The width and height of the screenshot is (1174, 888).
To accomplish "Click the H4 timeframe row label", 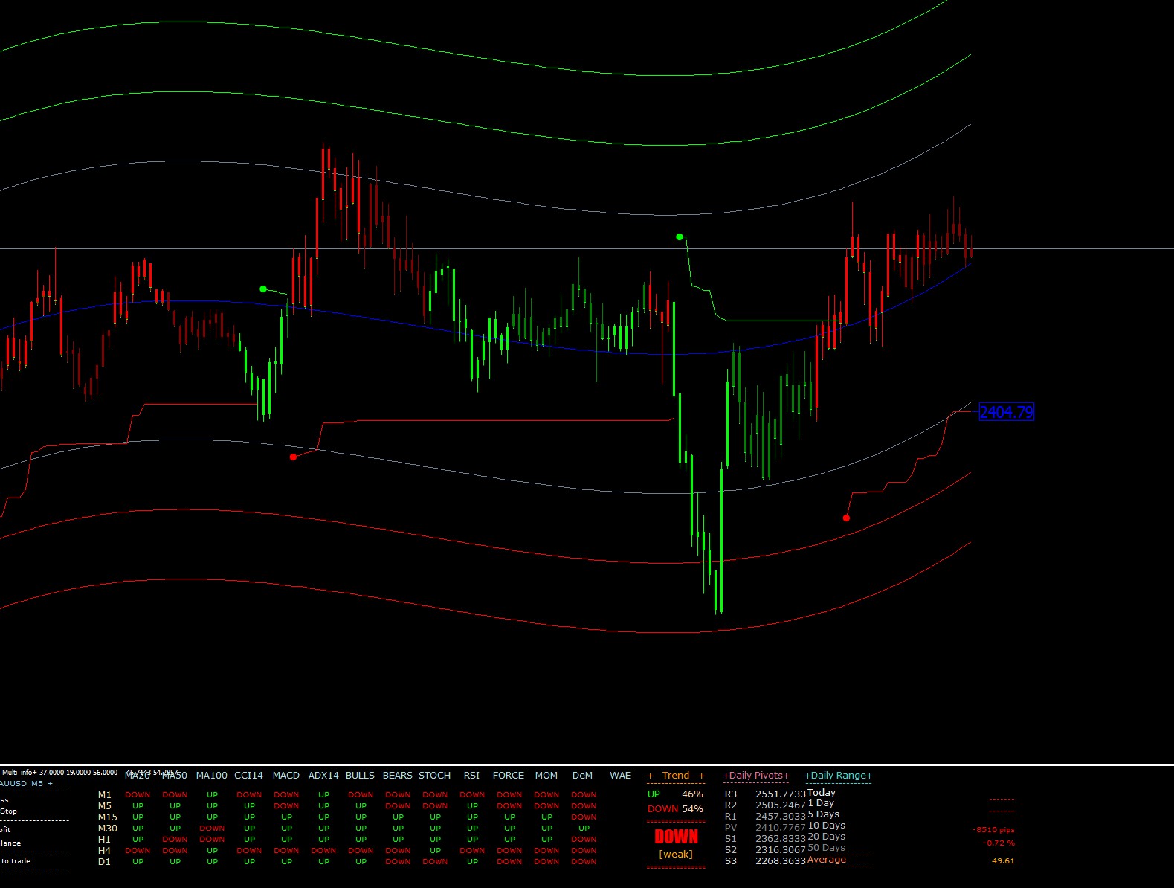I will (105, 851).
